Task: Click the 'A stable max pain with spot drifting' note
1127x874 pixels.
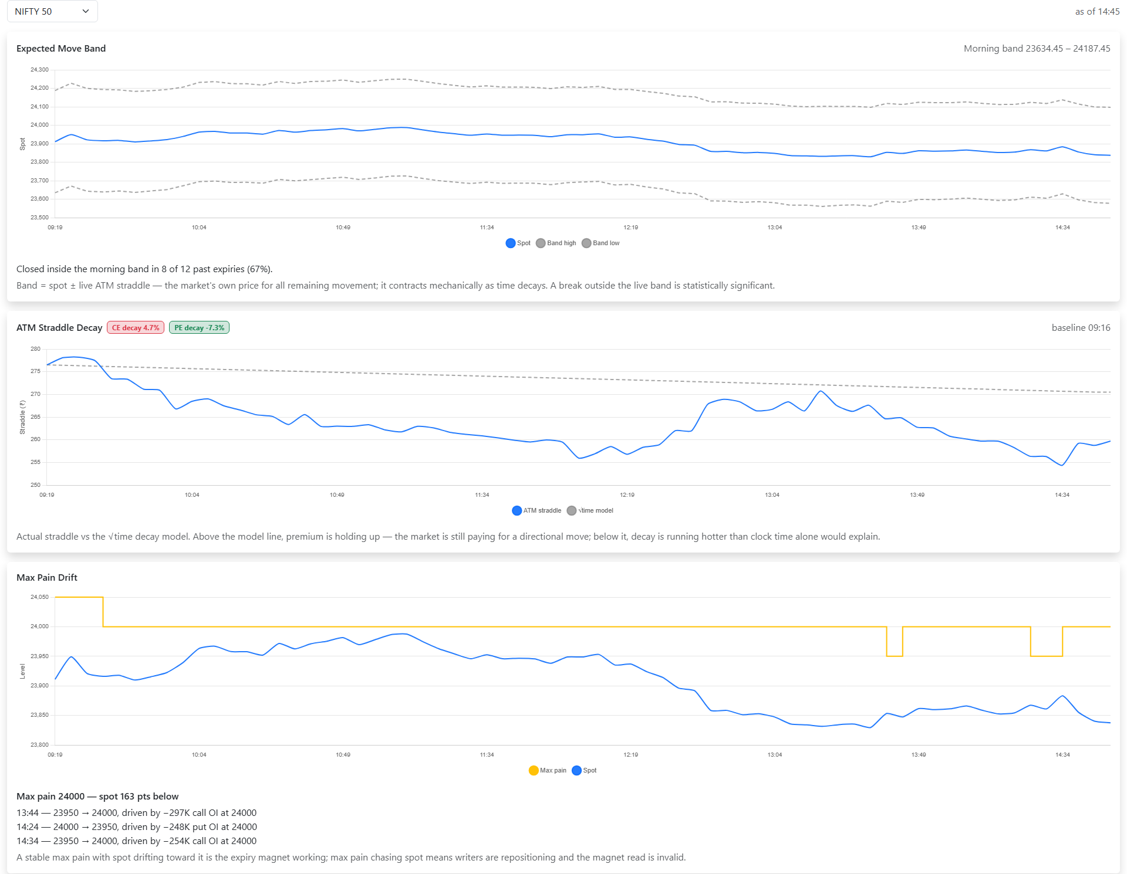Action: tap(351, 857)
